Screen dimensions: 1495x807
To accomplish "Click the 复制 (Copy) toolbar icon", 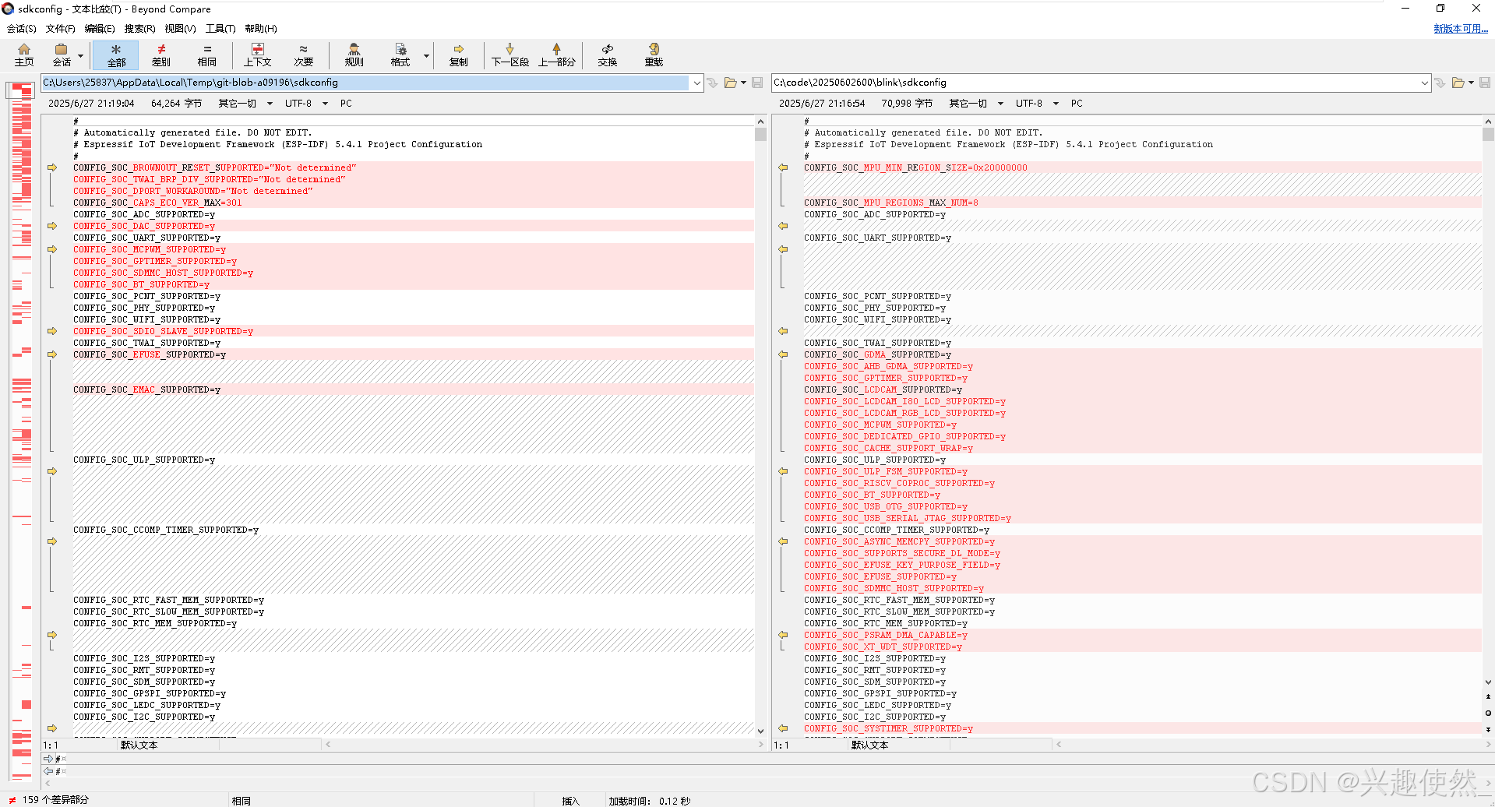I will [459, 55].
